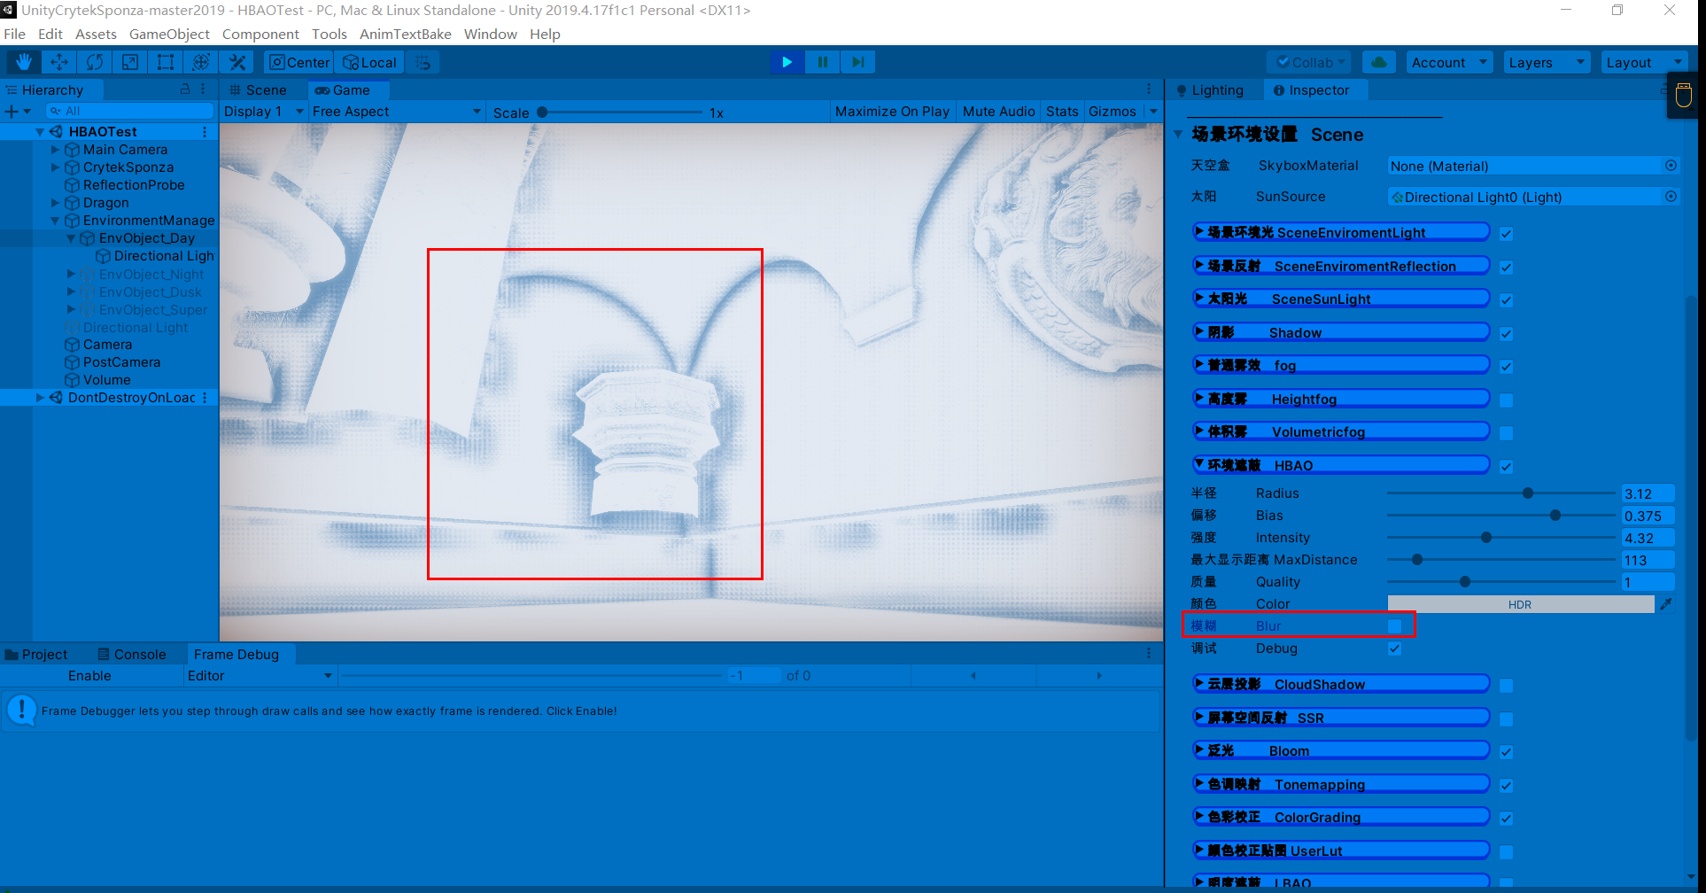Edit the MaxDistance value field
Viewport: 1706px width, 893px height.
pyautogui.click(x=1648, y=560)
